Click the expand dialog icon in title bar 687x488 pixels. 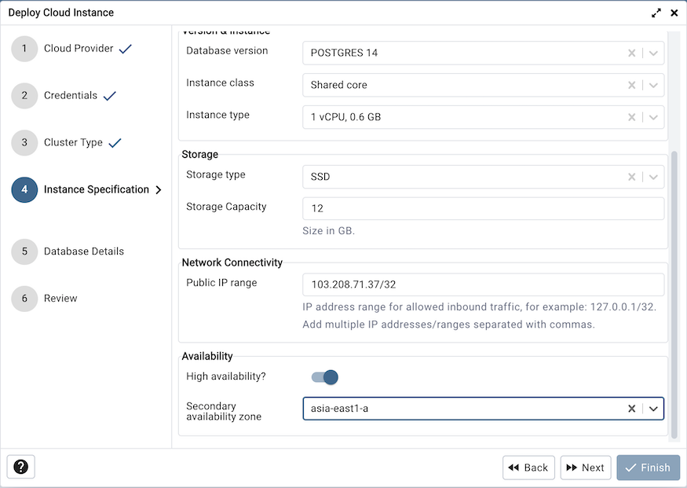pos(656,13)
